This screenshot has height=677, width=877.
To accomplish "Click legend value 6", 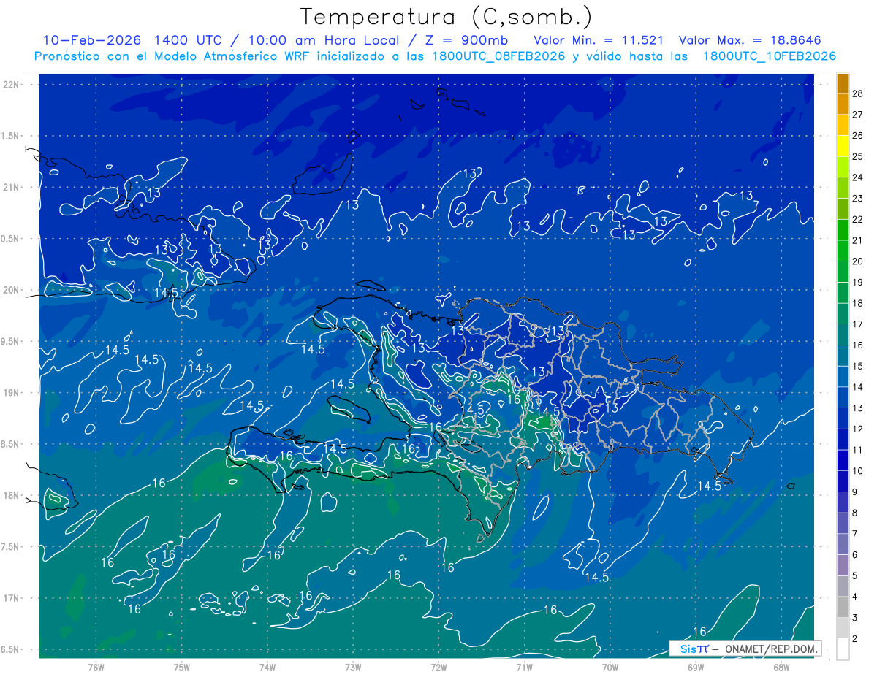I will point(855,555).
